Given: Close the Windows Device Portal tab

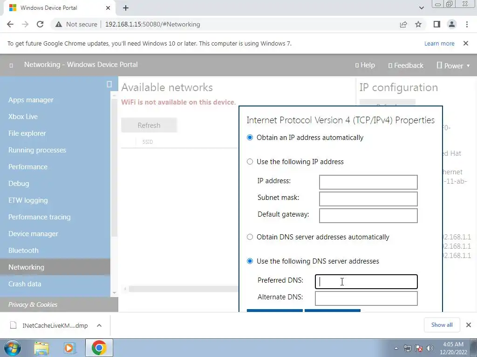Looking at the screenshot, I should [108, 8].
